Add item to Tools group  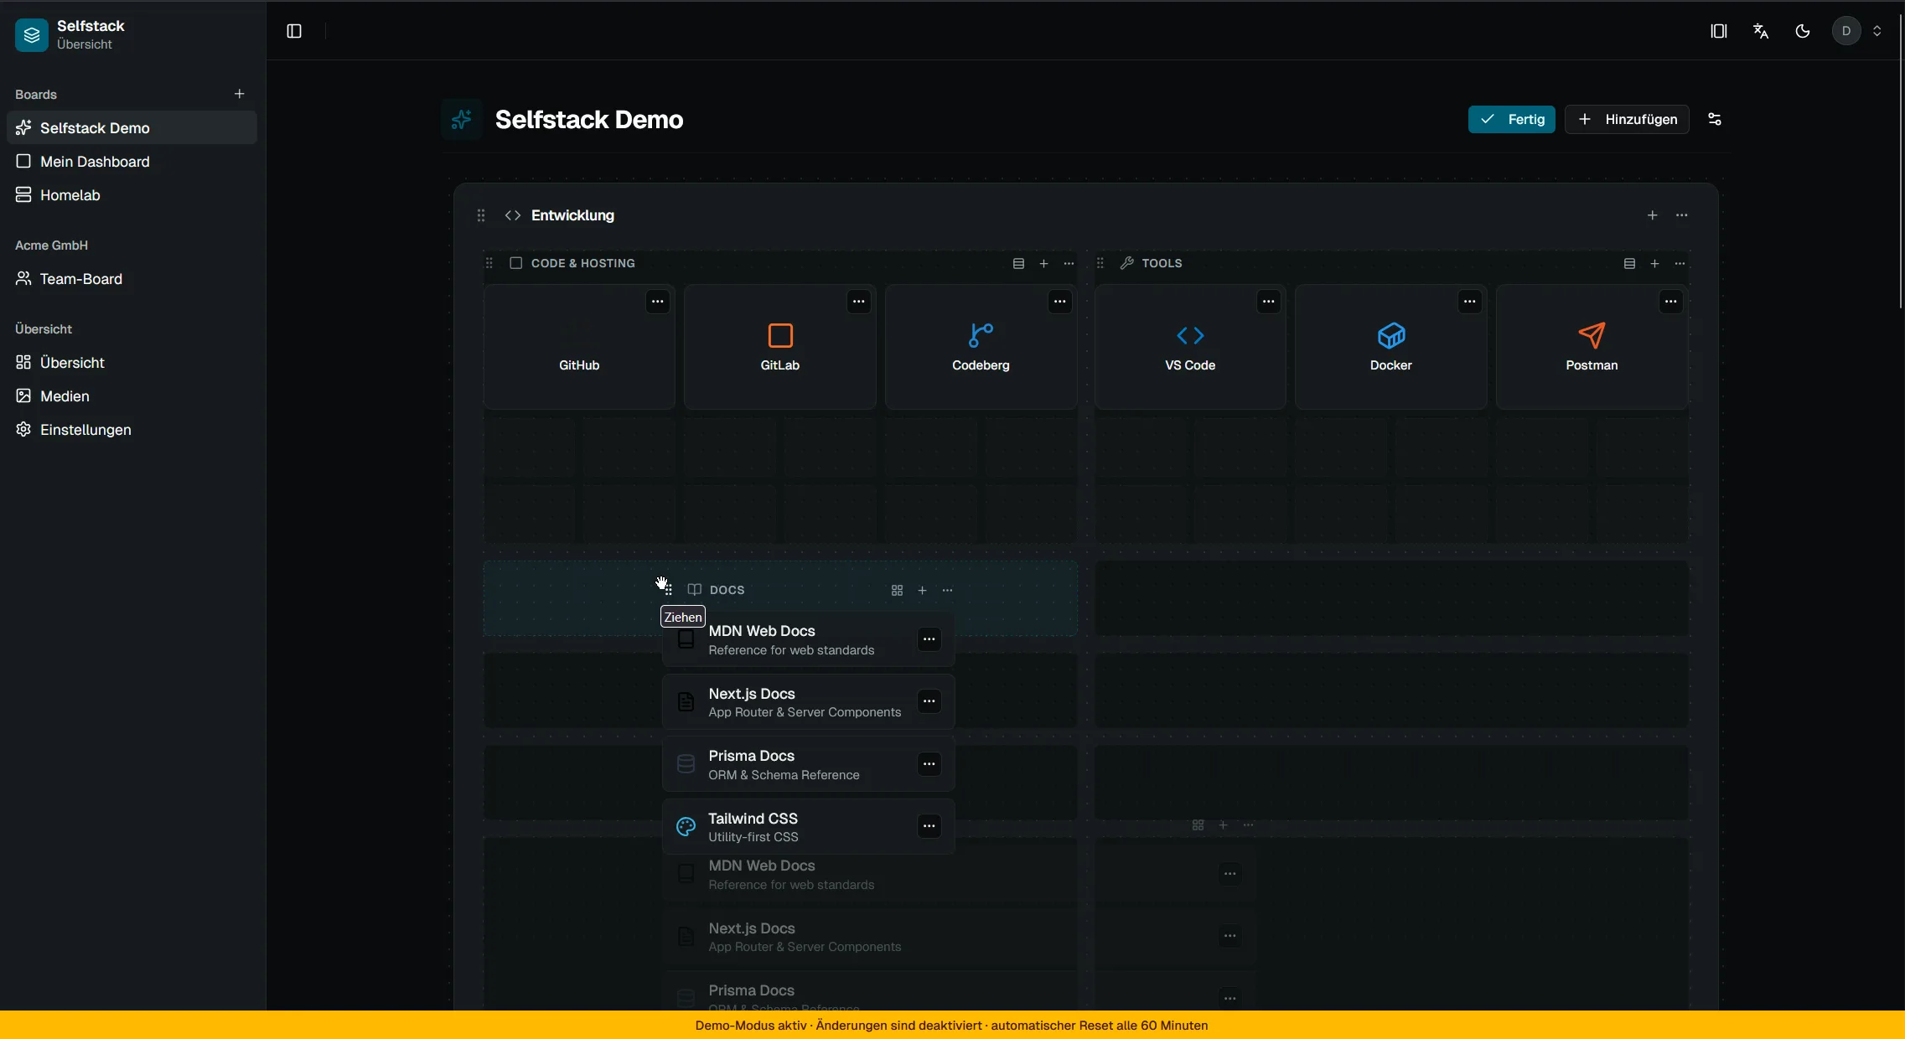(1655, 263)
